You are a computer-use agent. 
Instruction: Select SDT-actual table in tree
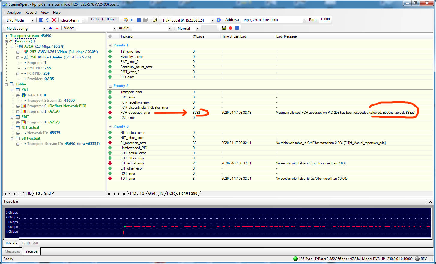point(31,138)
